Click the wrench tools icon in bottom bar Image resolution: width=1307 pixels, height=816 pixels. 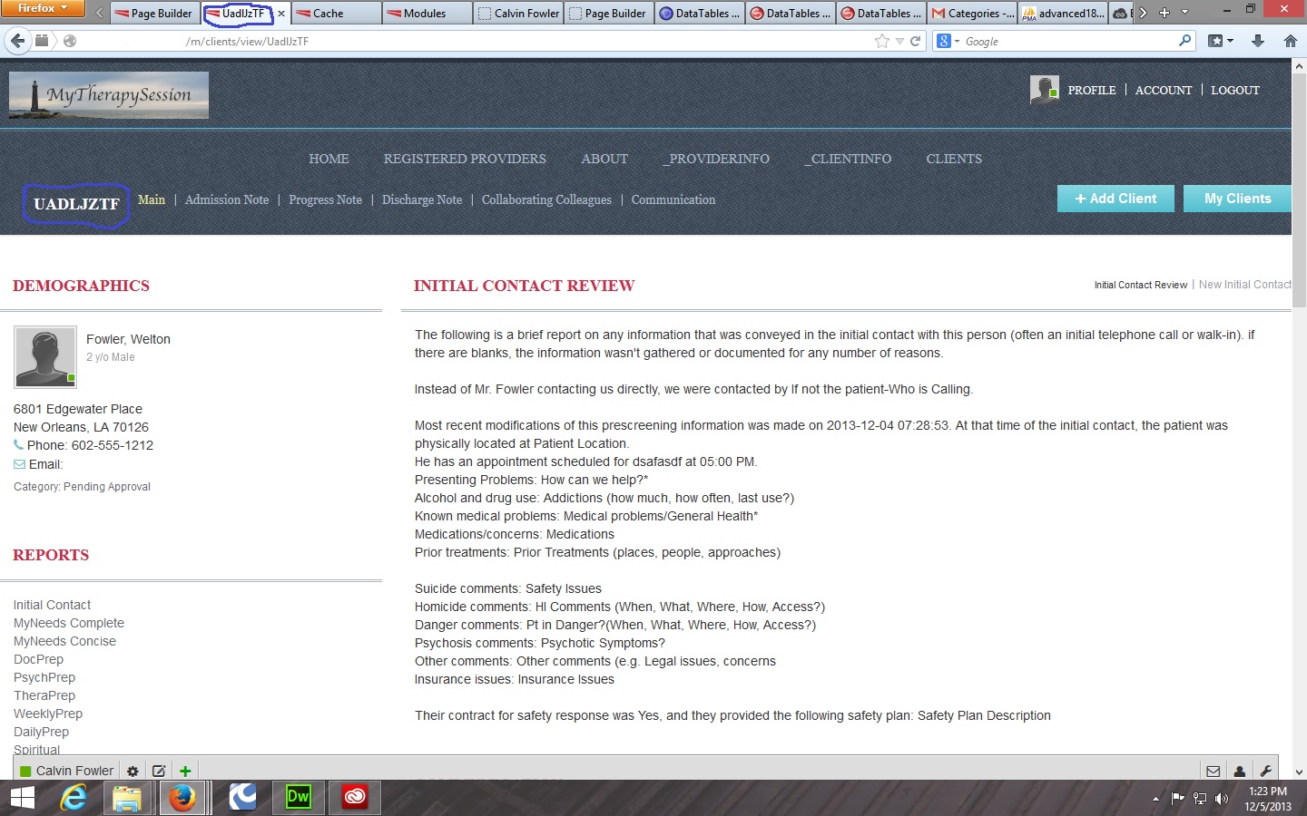[1265, 772]
